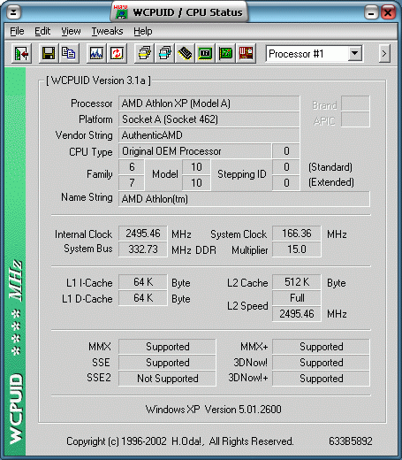Viewport: 402px width, 460px height.
Task: Click the copy to clipboard icon
Action: [69, 53]
